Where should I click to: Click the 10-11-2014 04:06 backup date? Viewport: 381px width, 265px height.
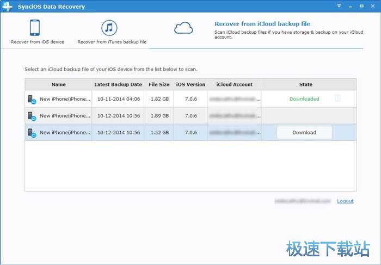point(119,99)
